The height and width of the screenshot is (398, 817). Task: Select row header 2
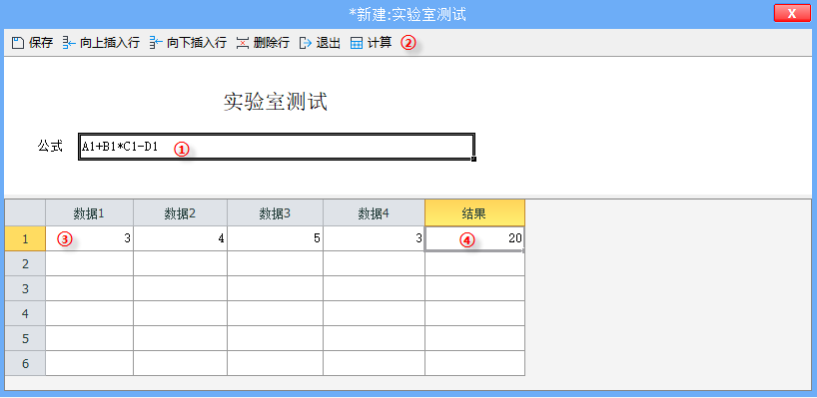pyautogui.click(x=25, y=263)
